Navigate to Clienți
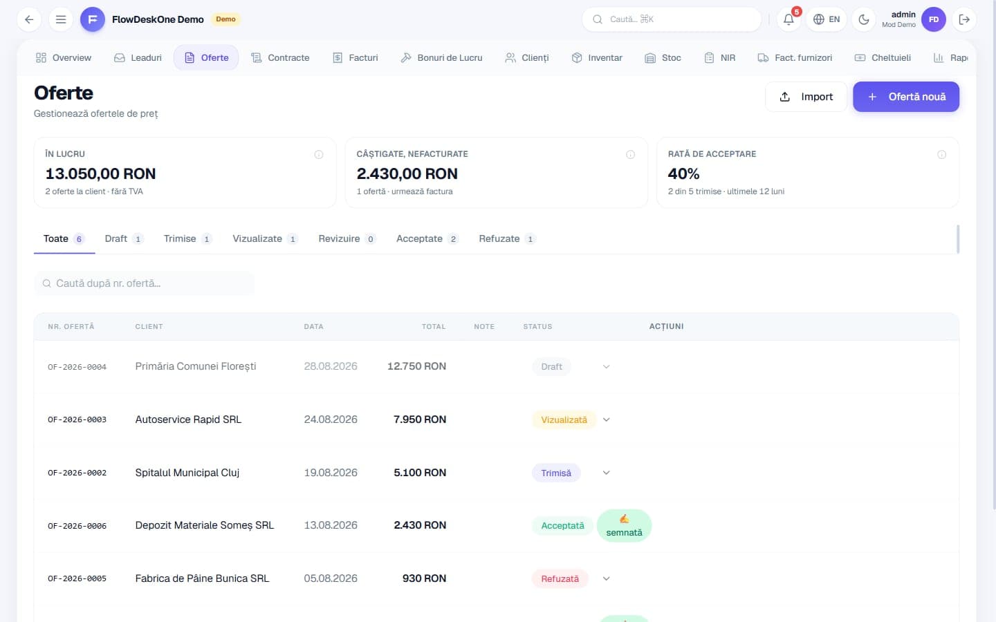 tap(527, 57)
